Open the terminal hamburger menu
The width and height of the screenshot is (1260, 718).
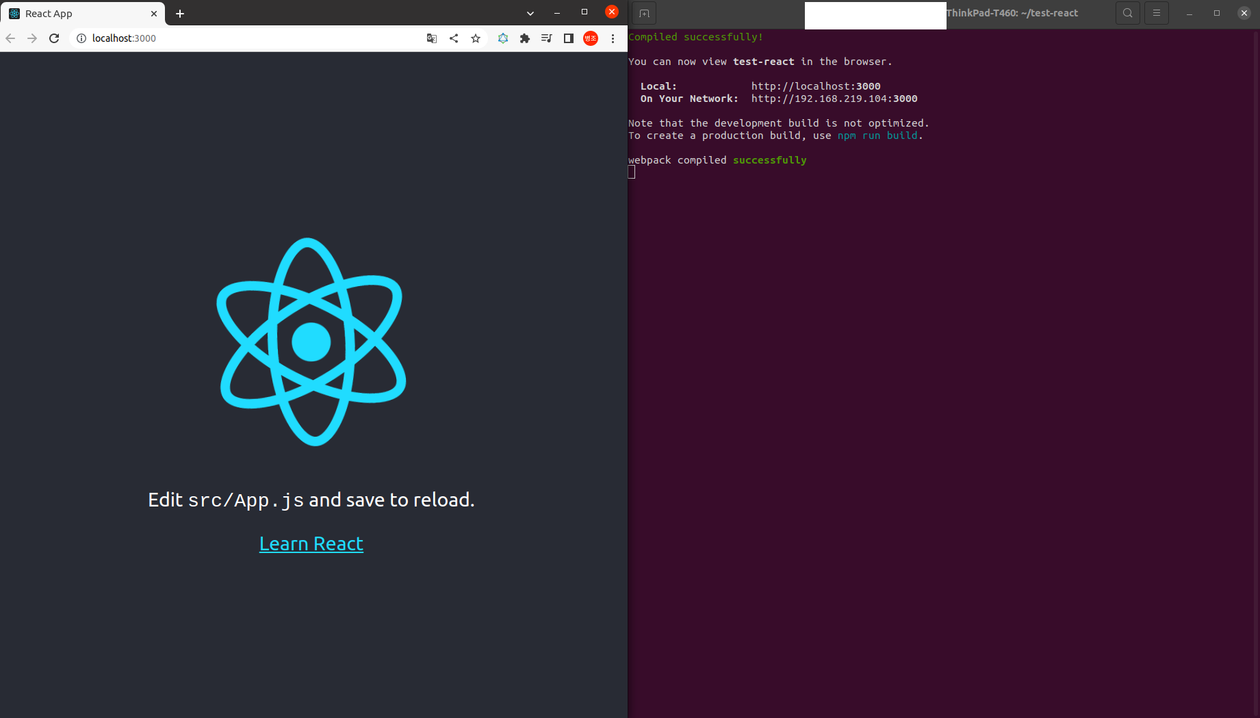(x=1157, y=13)
